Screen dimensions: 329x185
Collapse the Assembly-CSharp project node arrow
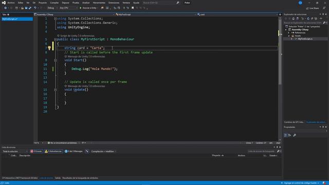click(286, 30)
